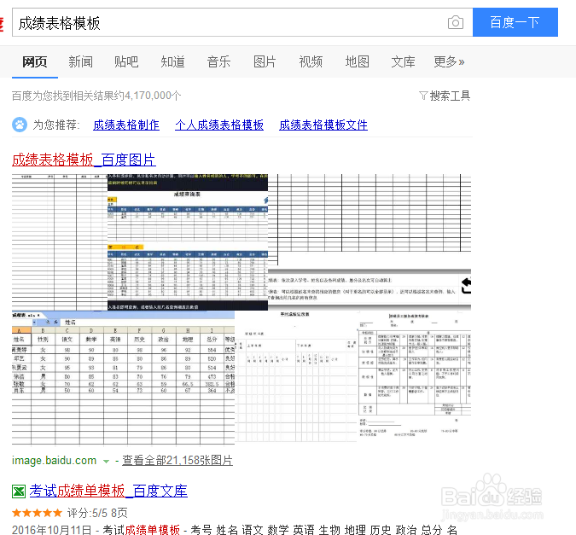The width and height of the screenshot is (576, 535).
Task: Go to the 图片 tab
Action: [265, 61]
